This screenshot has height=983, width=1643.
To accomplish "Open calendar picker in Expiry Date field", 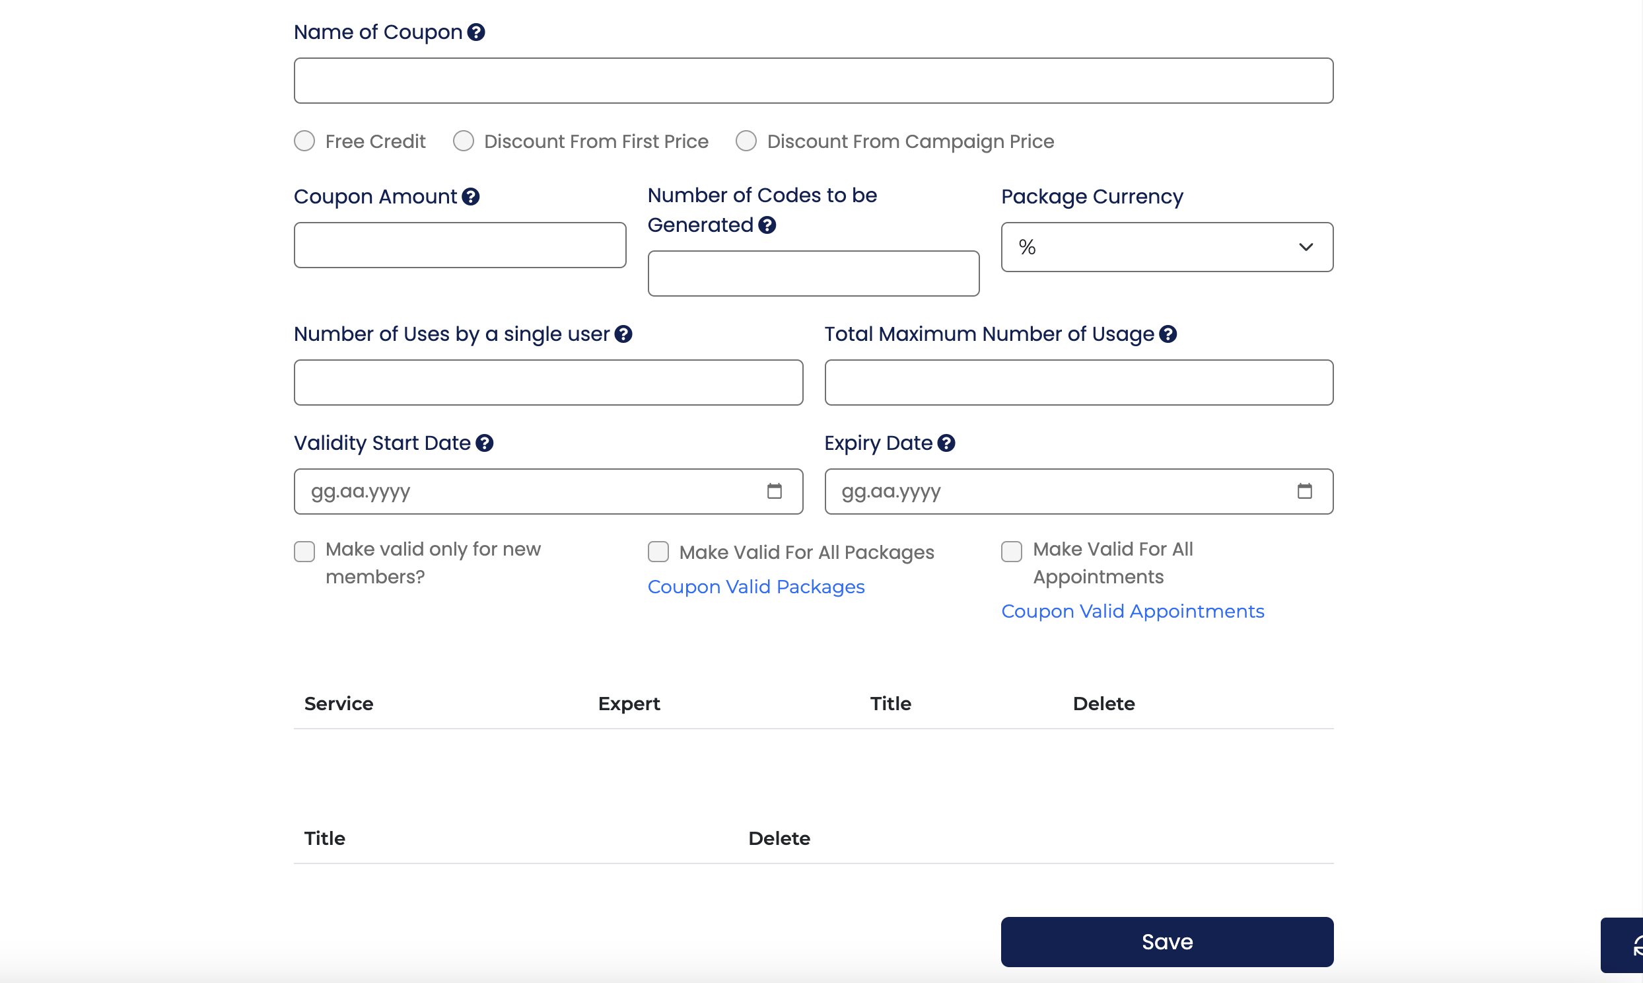I will [x=1305, y=491].
